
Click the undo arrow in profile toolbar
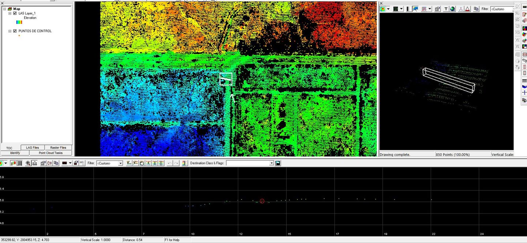tap(170, 163)
